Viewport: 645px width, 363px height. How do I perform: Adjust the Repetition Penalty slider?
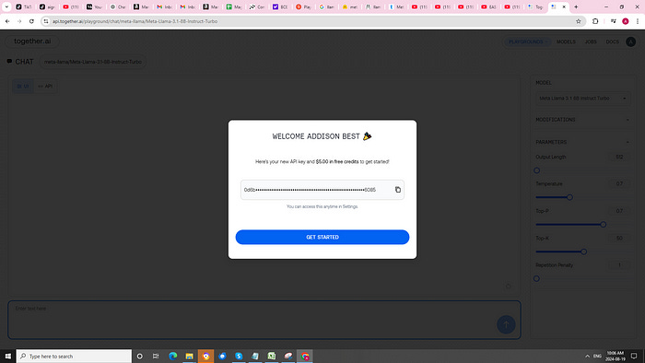coord(536,279)
